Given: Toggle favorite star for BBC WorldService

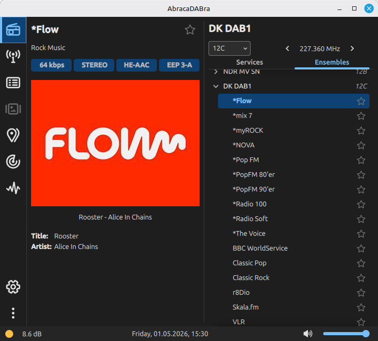Looking at the screenshot, I should [x=361, y=248].
